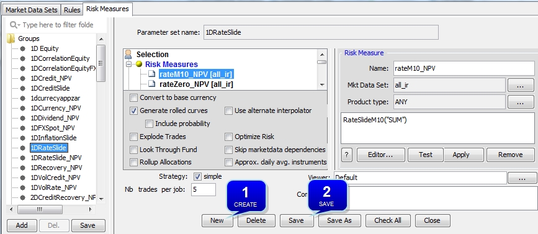This screenshot has height=234, width=538.
Task: Click the Groups horizontal scrollbar thumb
Action: [40, 209]
